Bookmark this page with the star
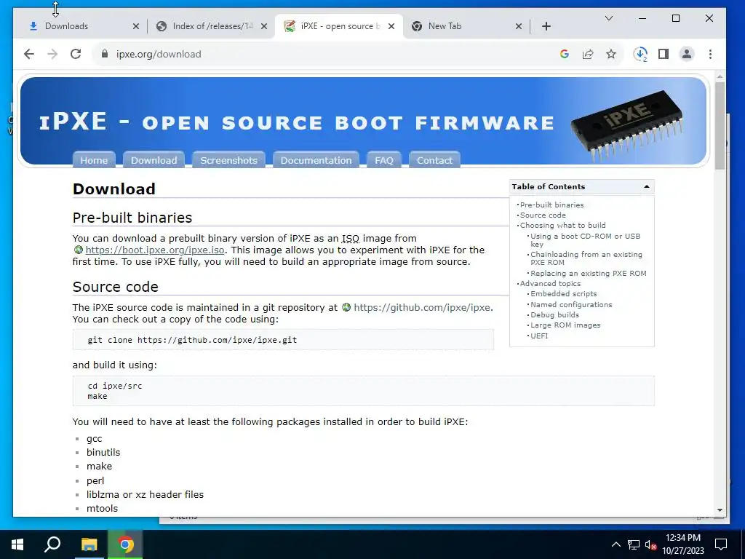This screenshot has width=745, height=559. (x=611, y=54)
